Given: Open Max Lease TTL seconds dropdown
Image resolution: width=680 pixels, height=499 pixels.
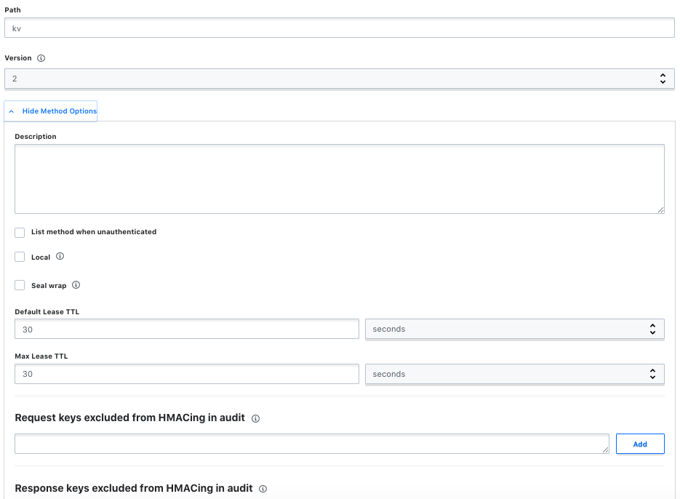Looking at the screenshot, I should coord(515,374).
